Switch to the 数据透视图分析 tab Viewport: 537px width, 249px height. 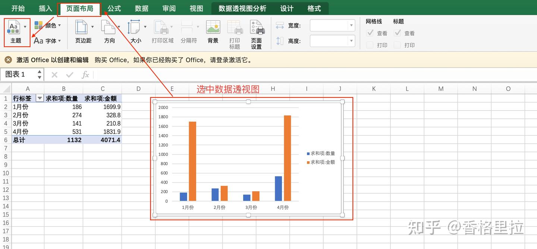coord(242,8)
